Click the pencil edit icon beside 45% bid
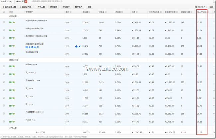The height and width of the screenshot is (139, 216). [79, 46]
